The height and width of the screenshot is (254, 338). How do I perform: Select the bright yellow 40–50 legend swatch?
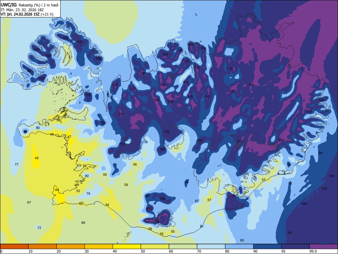click(127, 247)
